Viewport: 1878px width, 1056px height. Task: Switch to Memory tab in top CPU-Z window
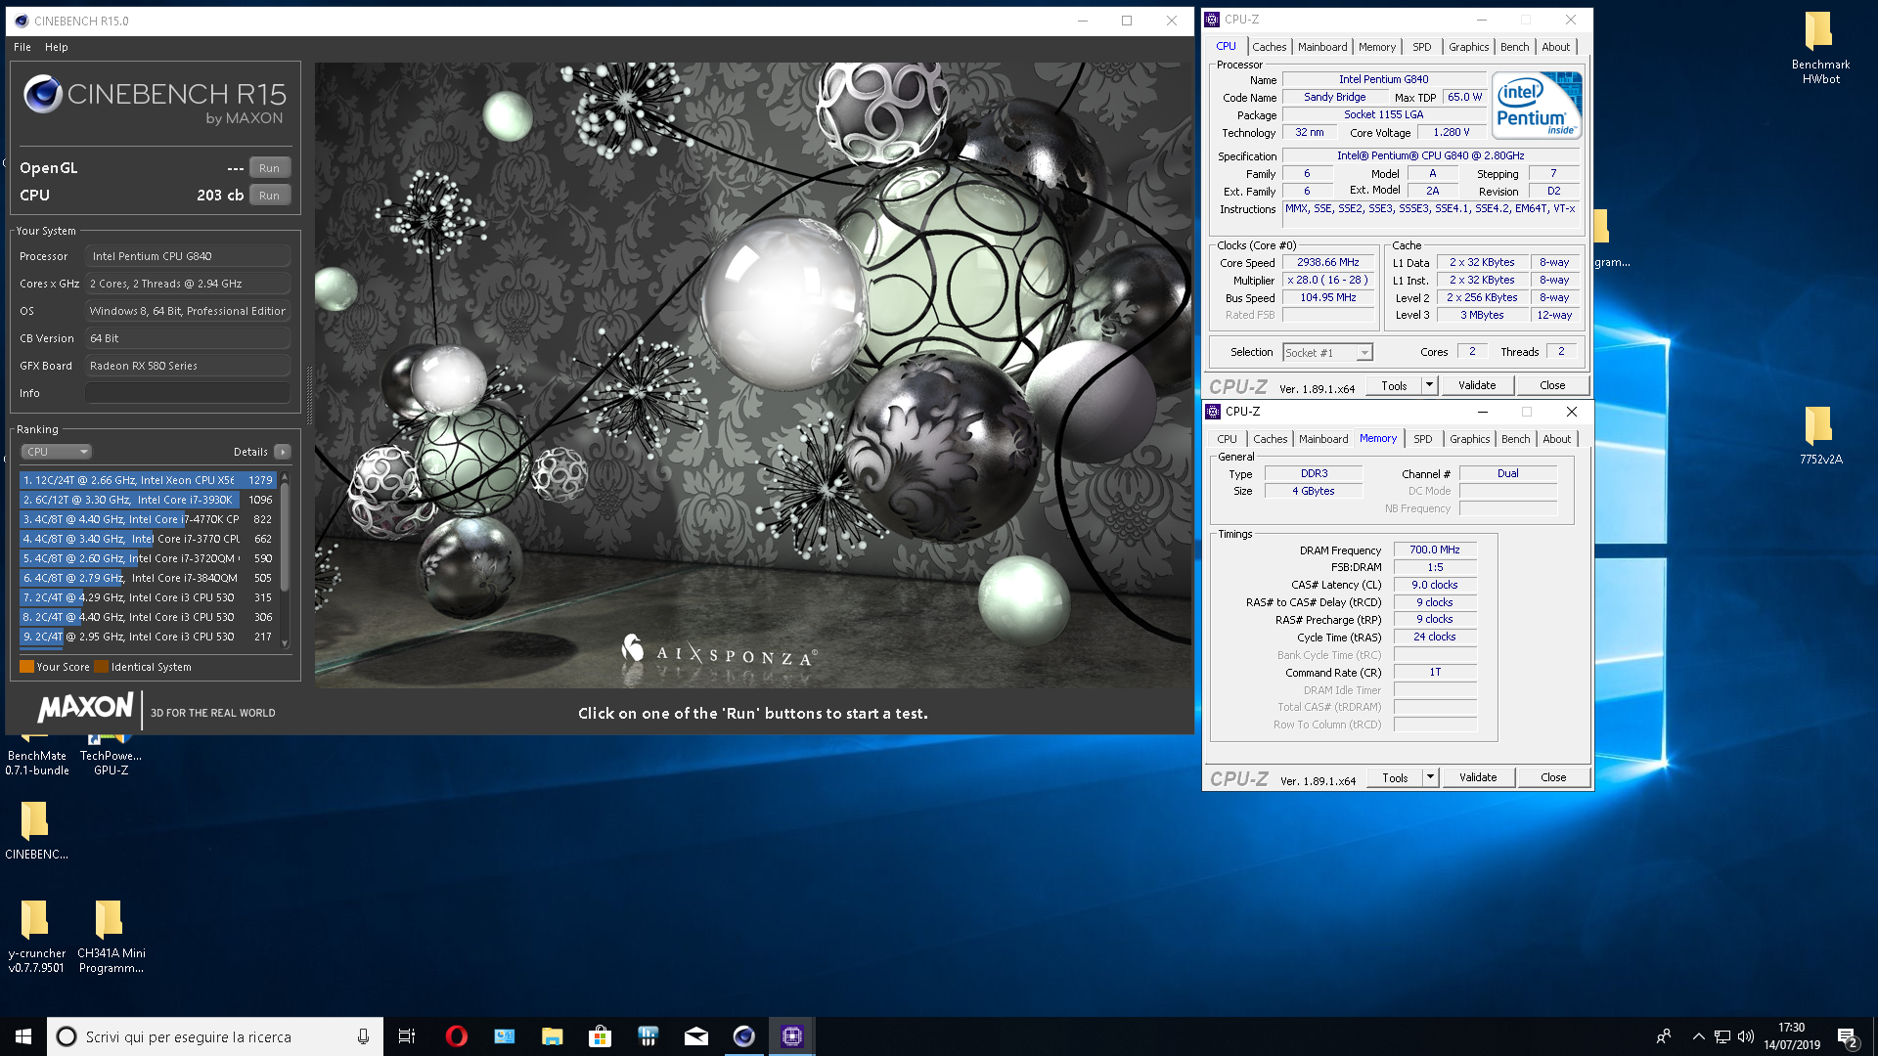[x=1376, y=47]
